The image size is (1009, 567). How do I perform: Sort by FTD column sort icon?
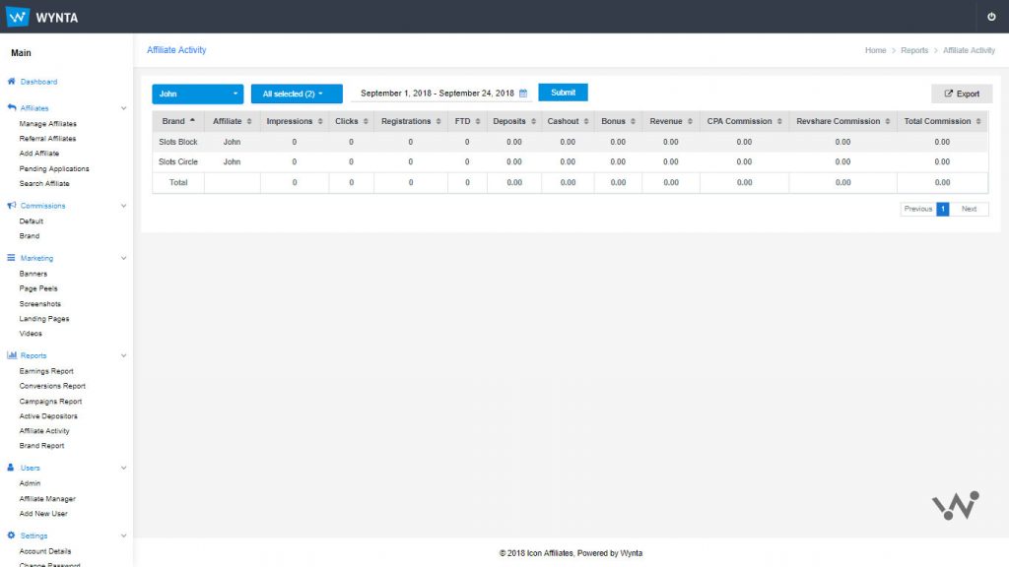(478, 121)
